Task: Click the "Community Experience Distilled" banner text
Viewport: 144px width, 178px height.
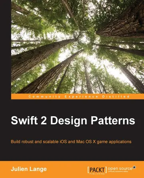Action: click(x=79, y=97)
